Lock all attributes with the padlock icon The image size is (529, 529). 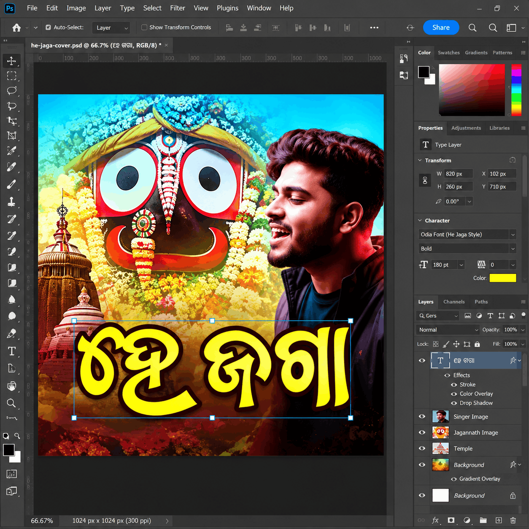click(x=477, y=344)
